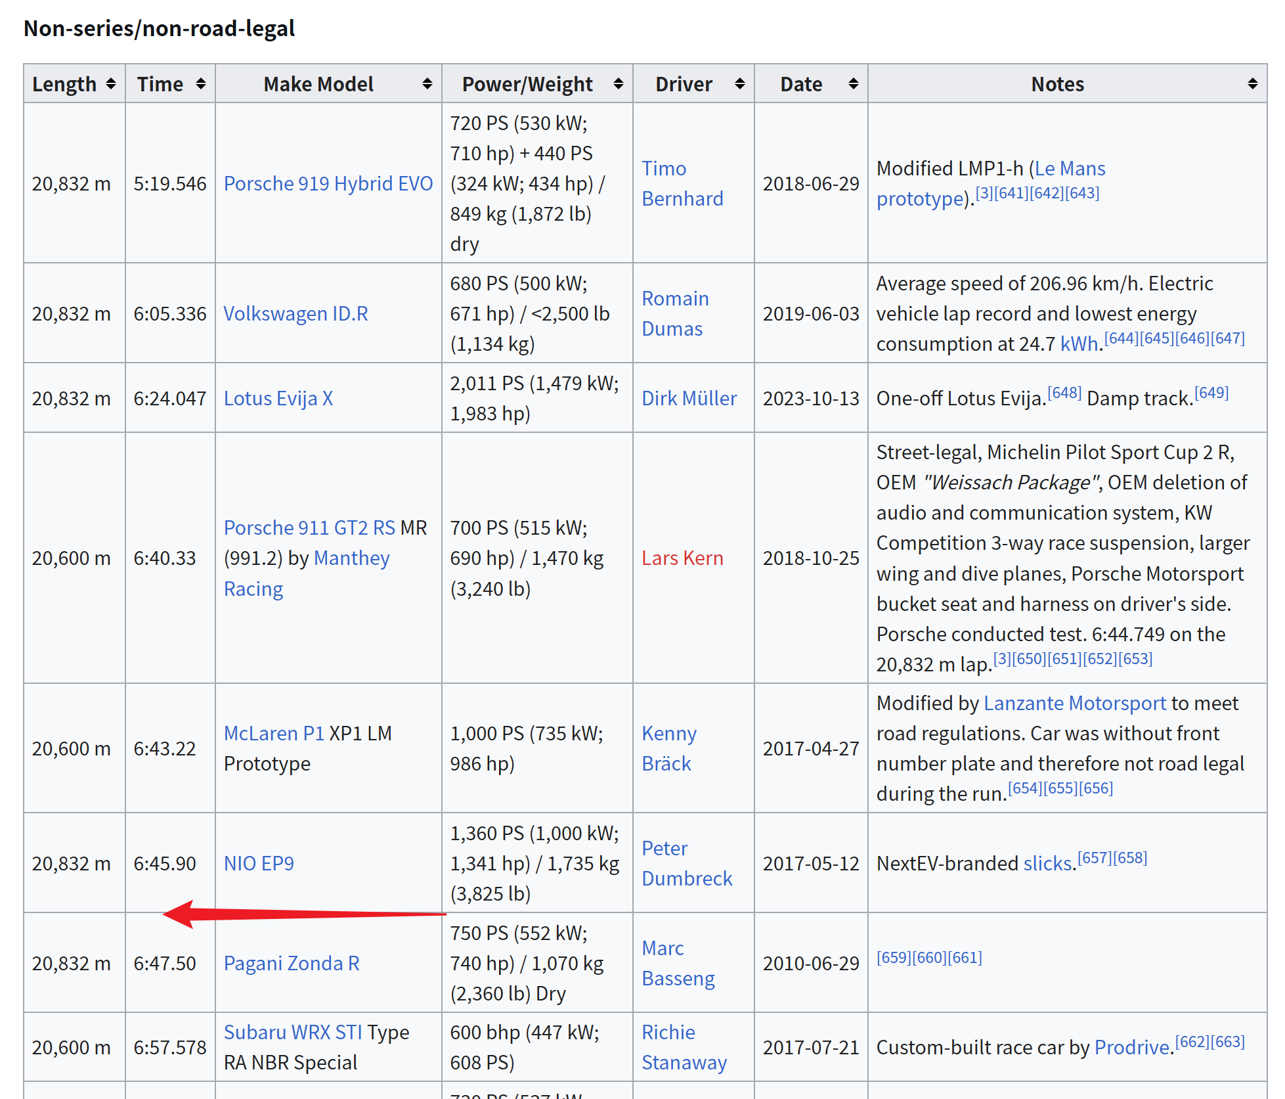
Task: Click Non-series/non-road-legal section heading
Action: pyautogui.click(x=159, y=28)
